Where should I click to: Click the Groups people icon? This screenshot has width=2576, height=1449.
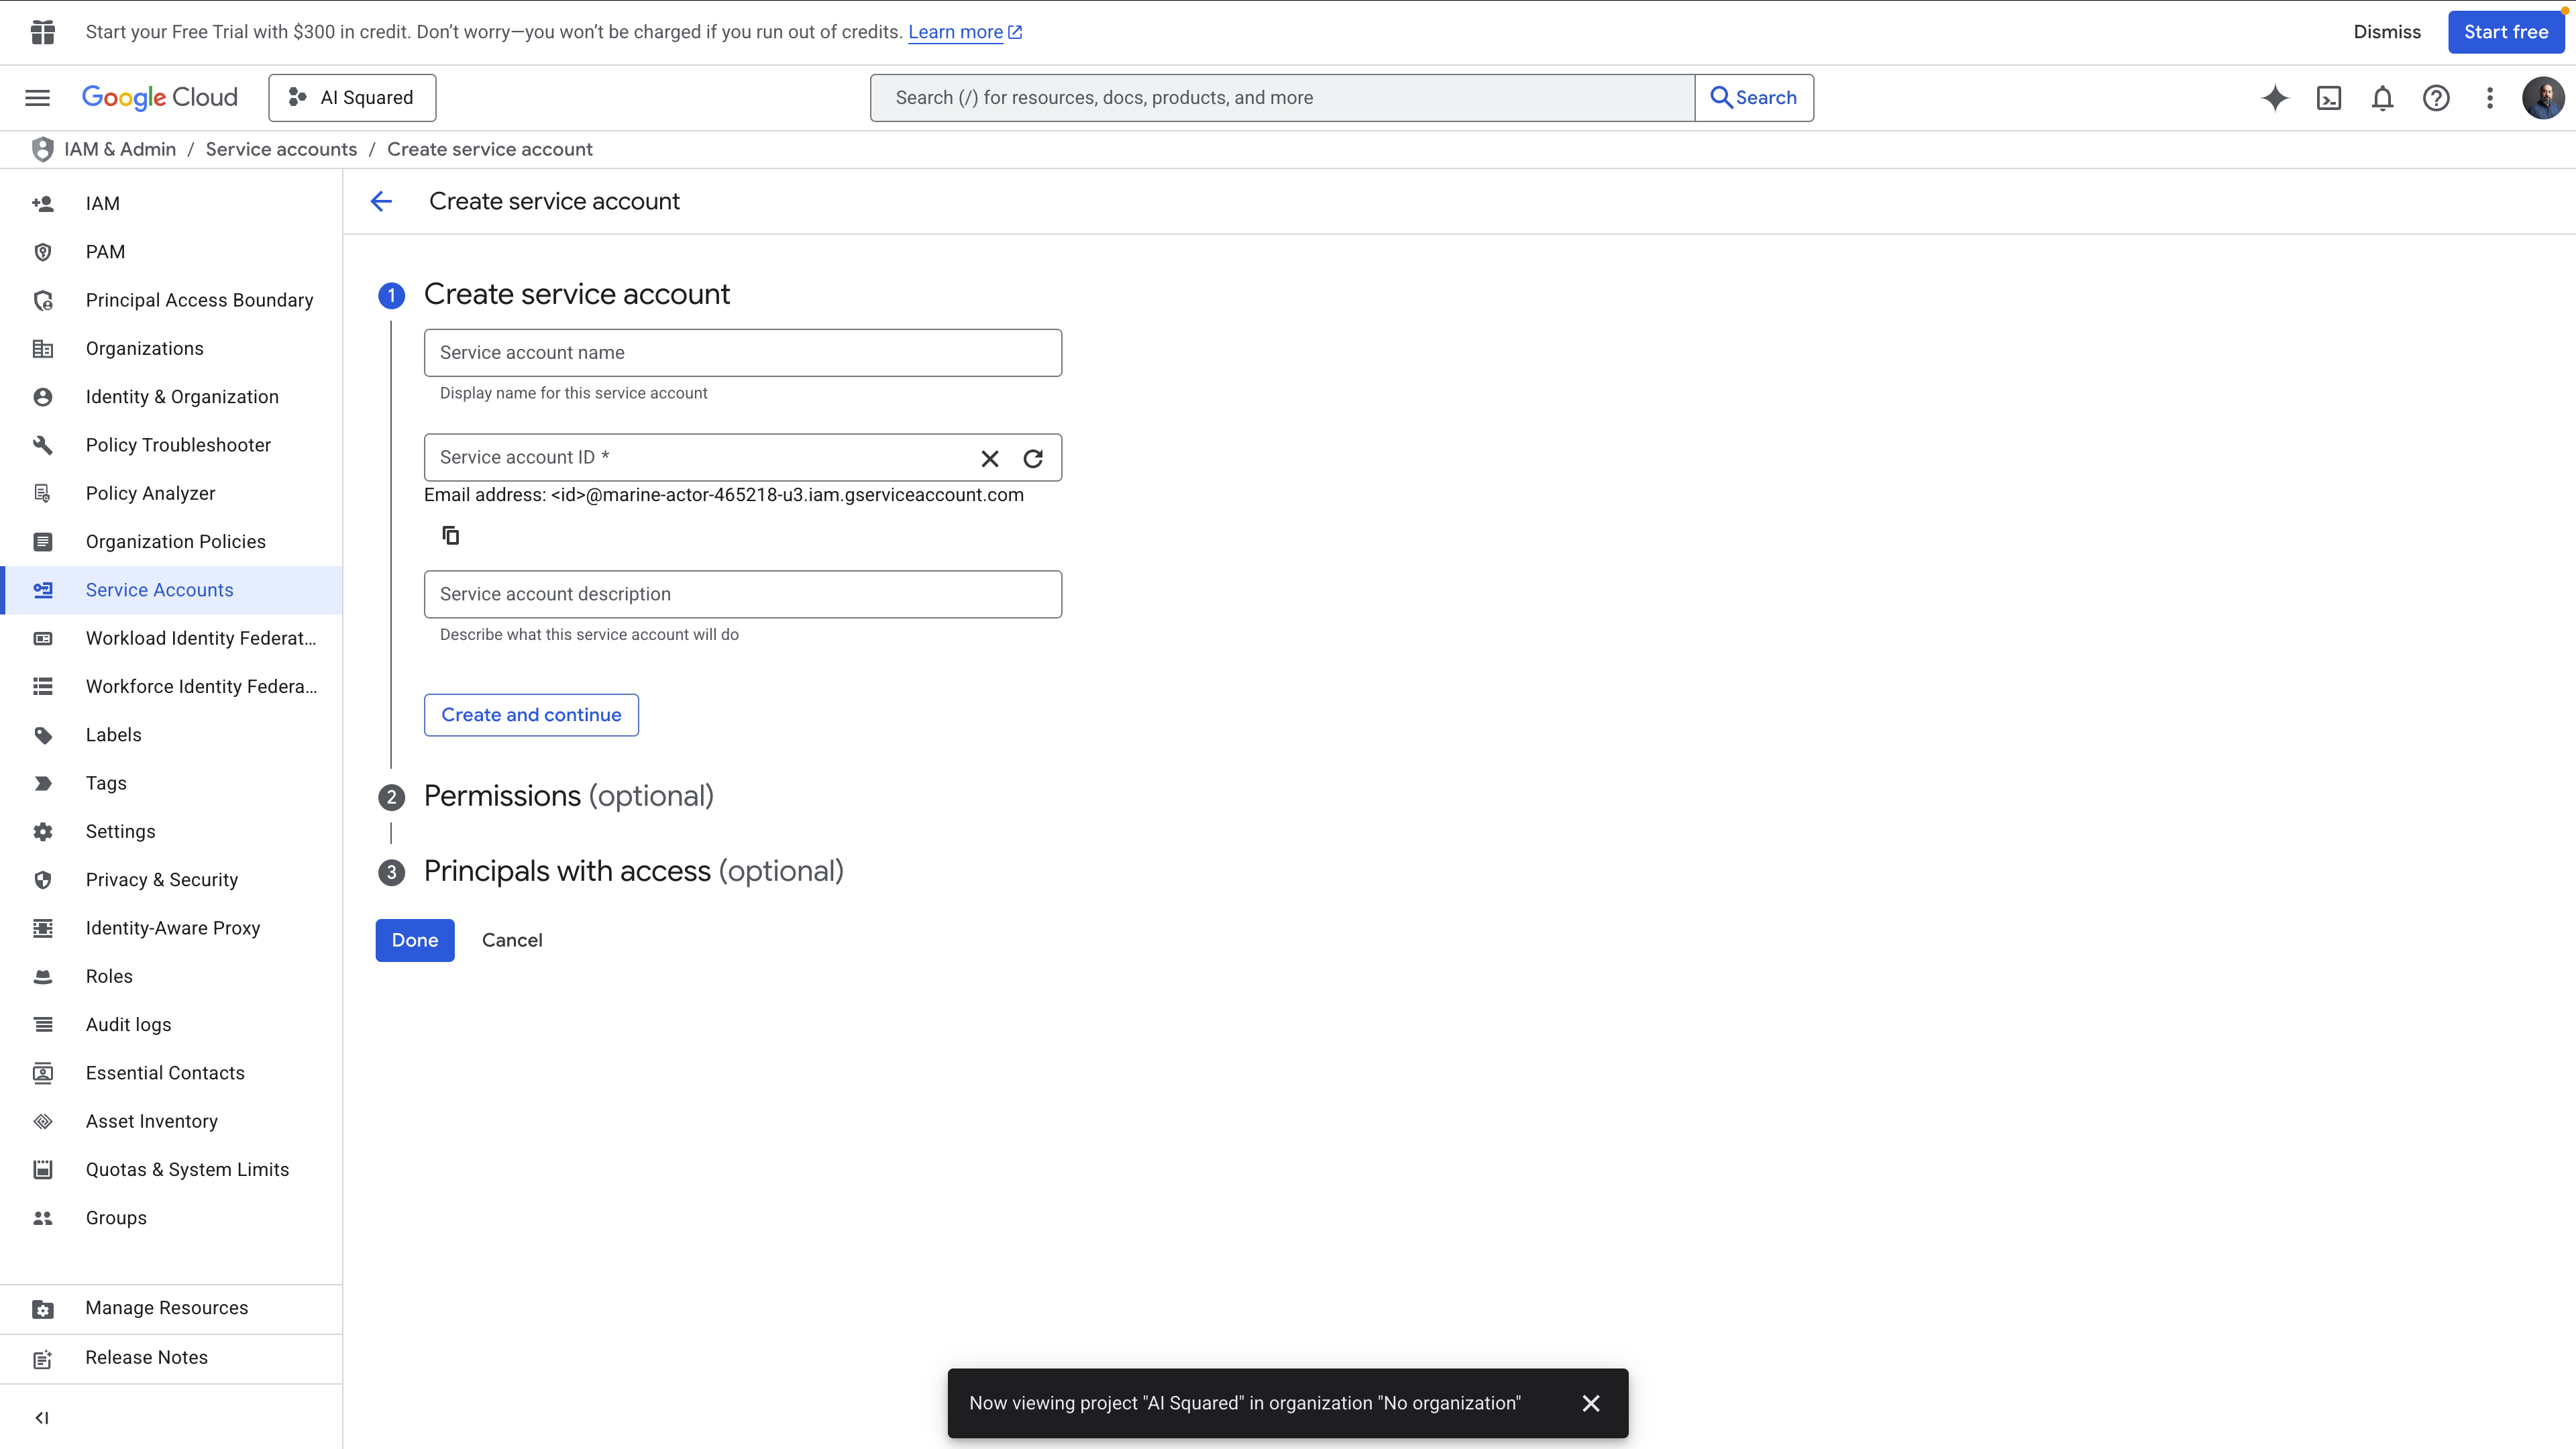[x=43, y=1218]
